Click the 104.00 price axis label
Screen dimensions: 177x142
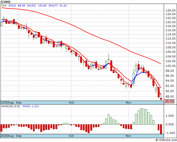pos(170,56)
